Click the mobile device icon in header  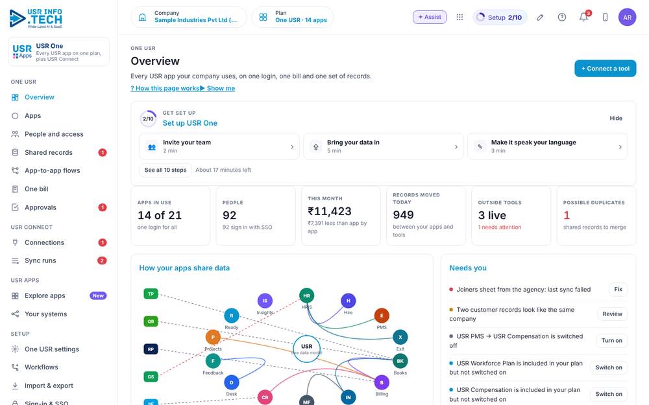click(x=605, y=17)
